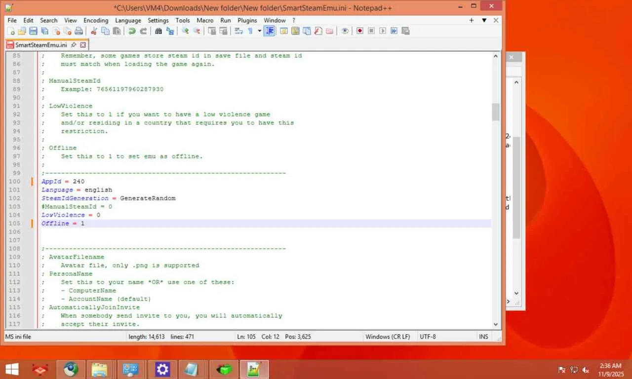Toggle Monitoring with the eye icon

(x=345, y=31)
